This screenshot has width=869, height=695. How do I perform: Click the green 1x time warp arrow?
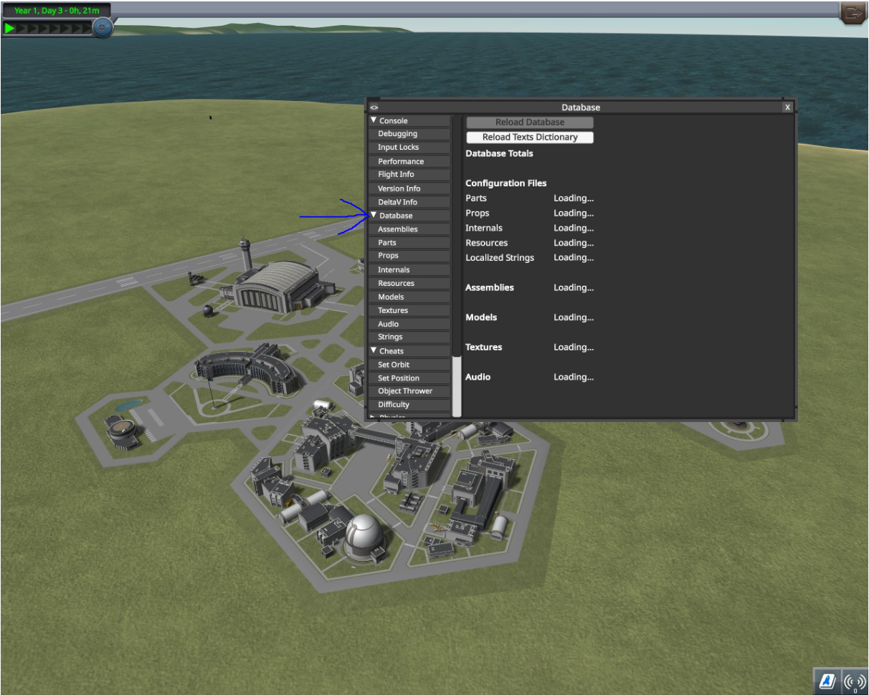(x=9, y=28)
